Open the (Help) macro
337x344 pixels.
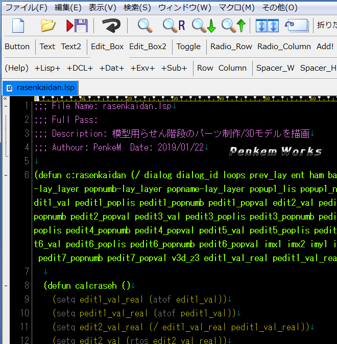17,68
